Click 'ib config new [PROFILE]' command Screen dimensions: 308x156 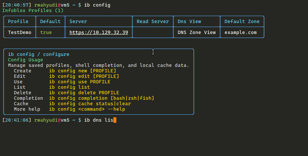[x=83, y=71]
